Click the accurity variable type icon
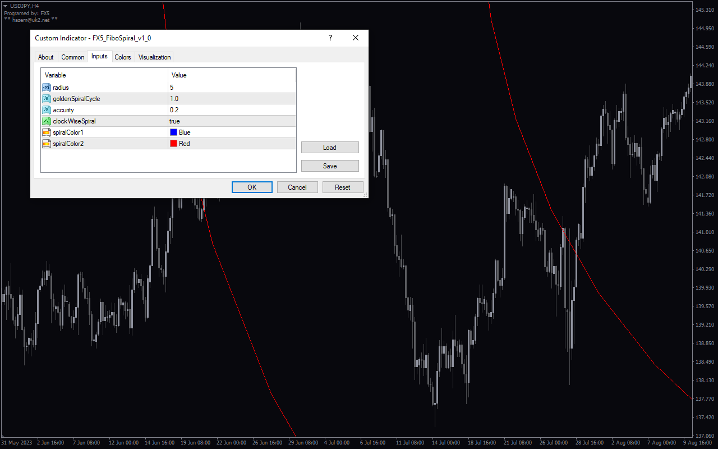Screen dimensions: 718x449 (47, 110)
